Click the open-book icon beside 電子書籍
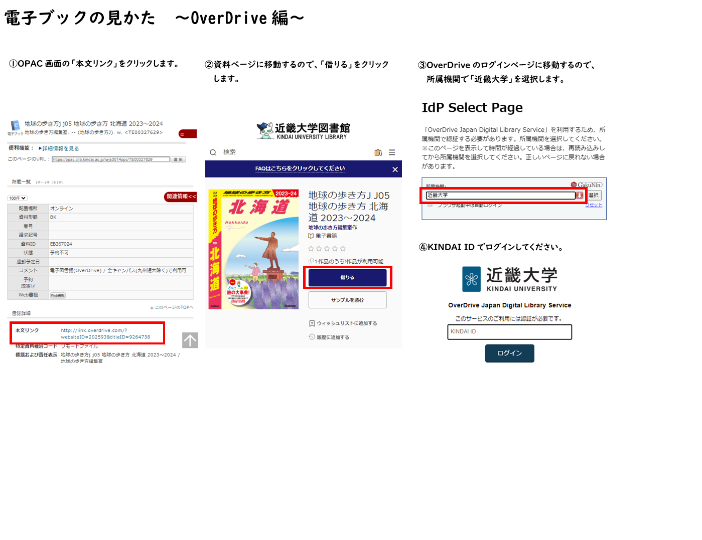Image resolution: width=702 pixels, height=540 pixels. [311, 236]
